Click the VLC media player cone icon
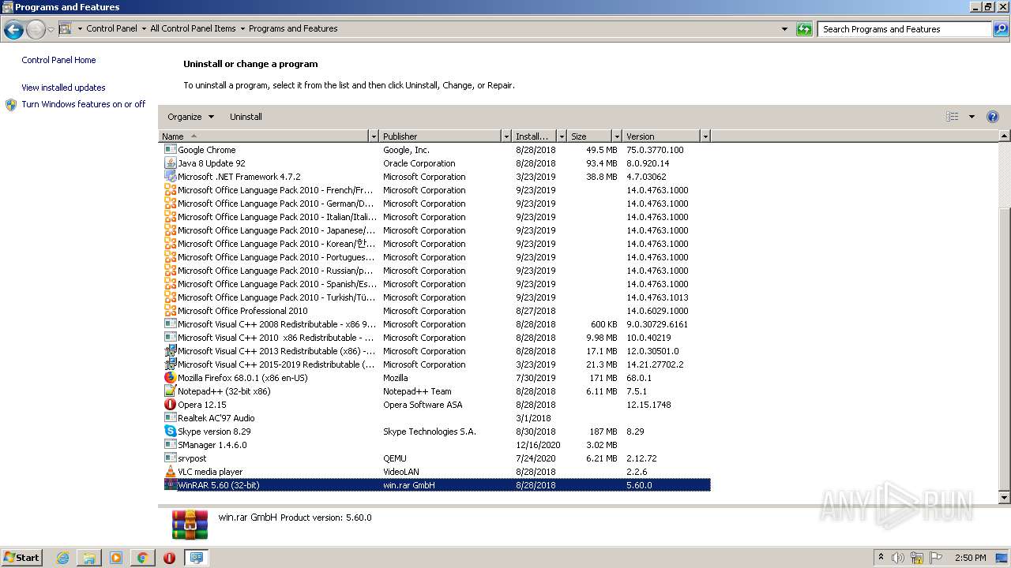 pos(170,471)
